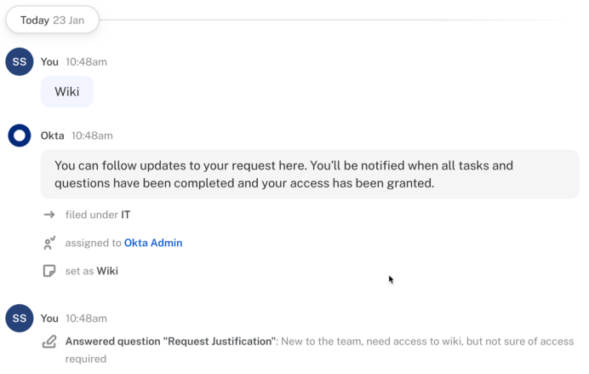Click the arrow icon before "filed under IT"

(49, 215)
